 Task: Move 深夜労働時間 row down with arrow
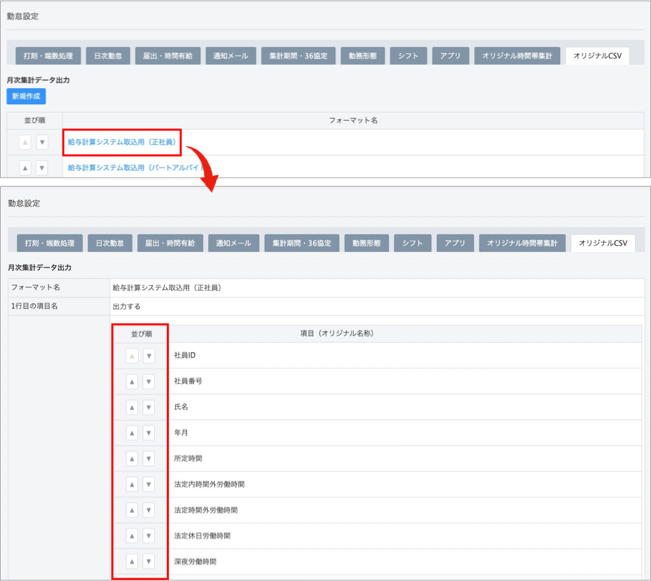[x=149, y=561]
